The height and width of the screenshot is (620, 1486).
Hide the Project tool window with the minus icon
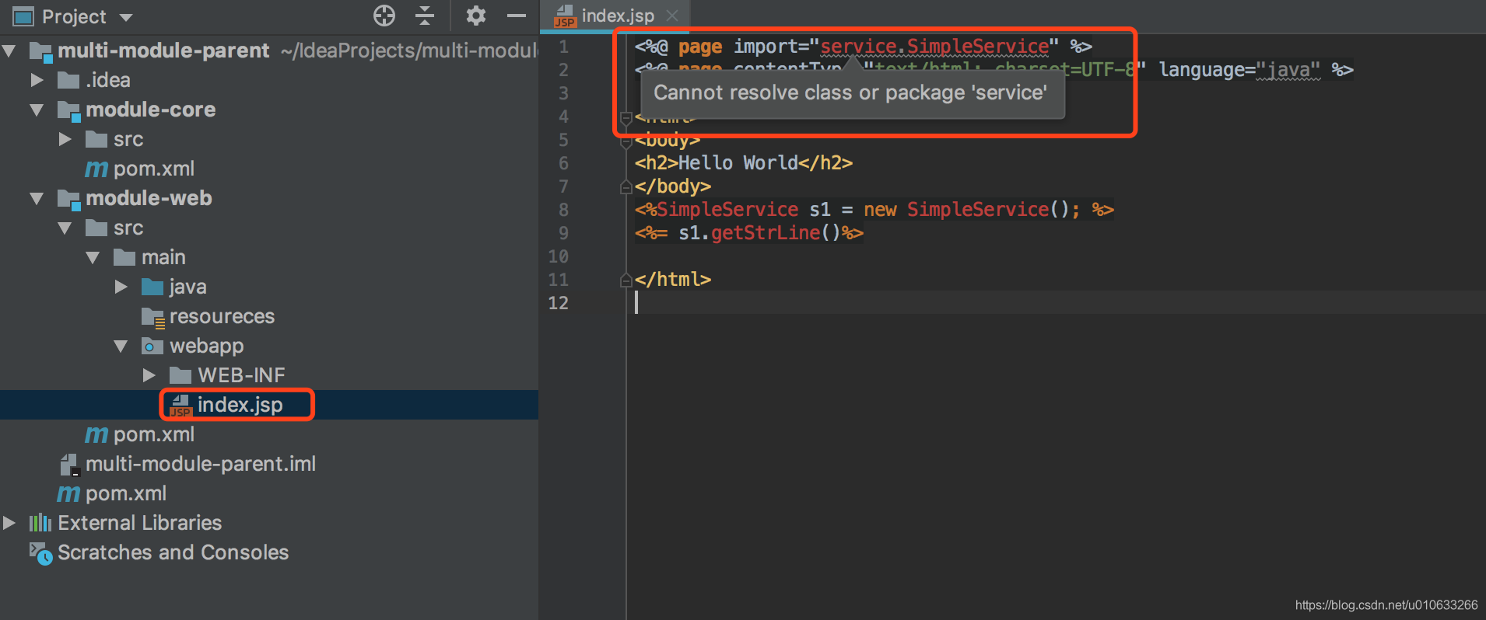517,16
